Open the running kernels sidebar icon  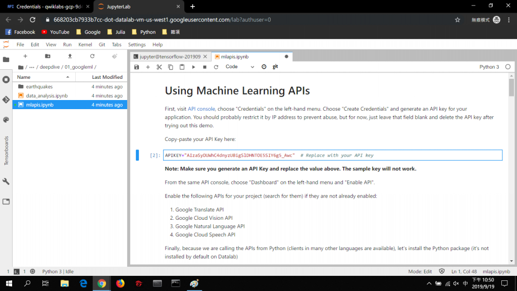click(6, 79)
